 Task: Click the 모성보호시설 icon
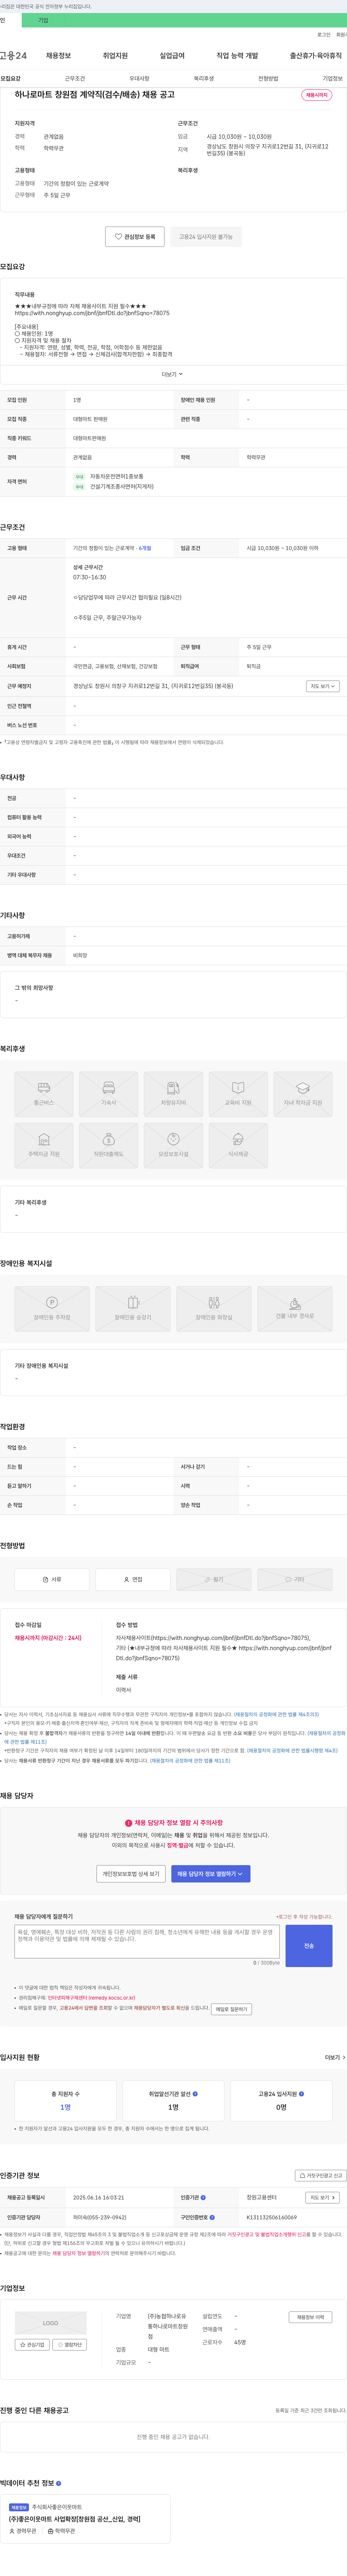point(173,1145)
